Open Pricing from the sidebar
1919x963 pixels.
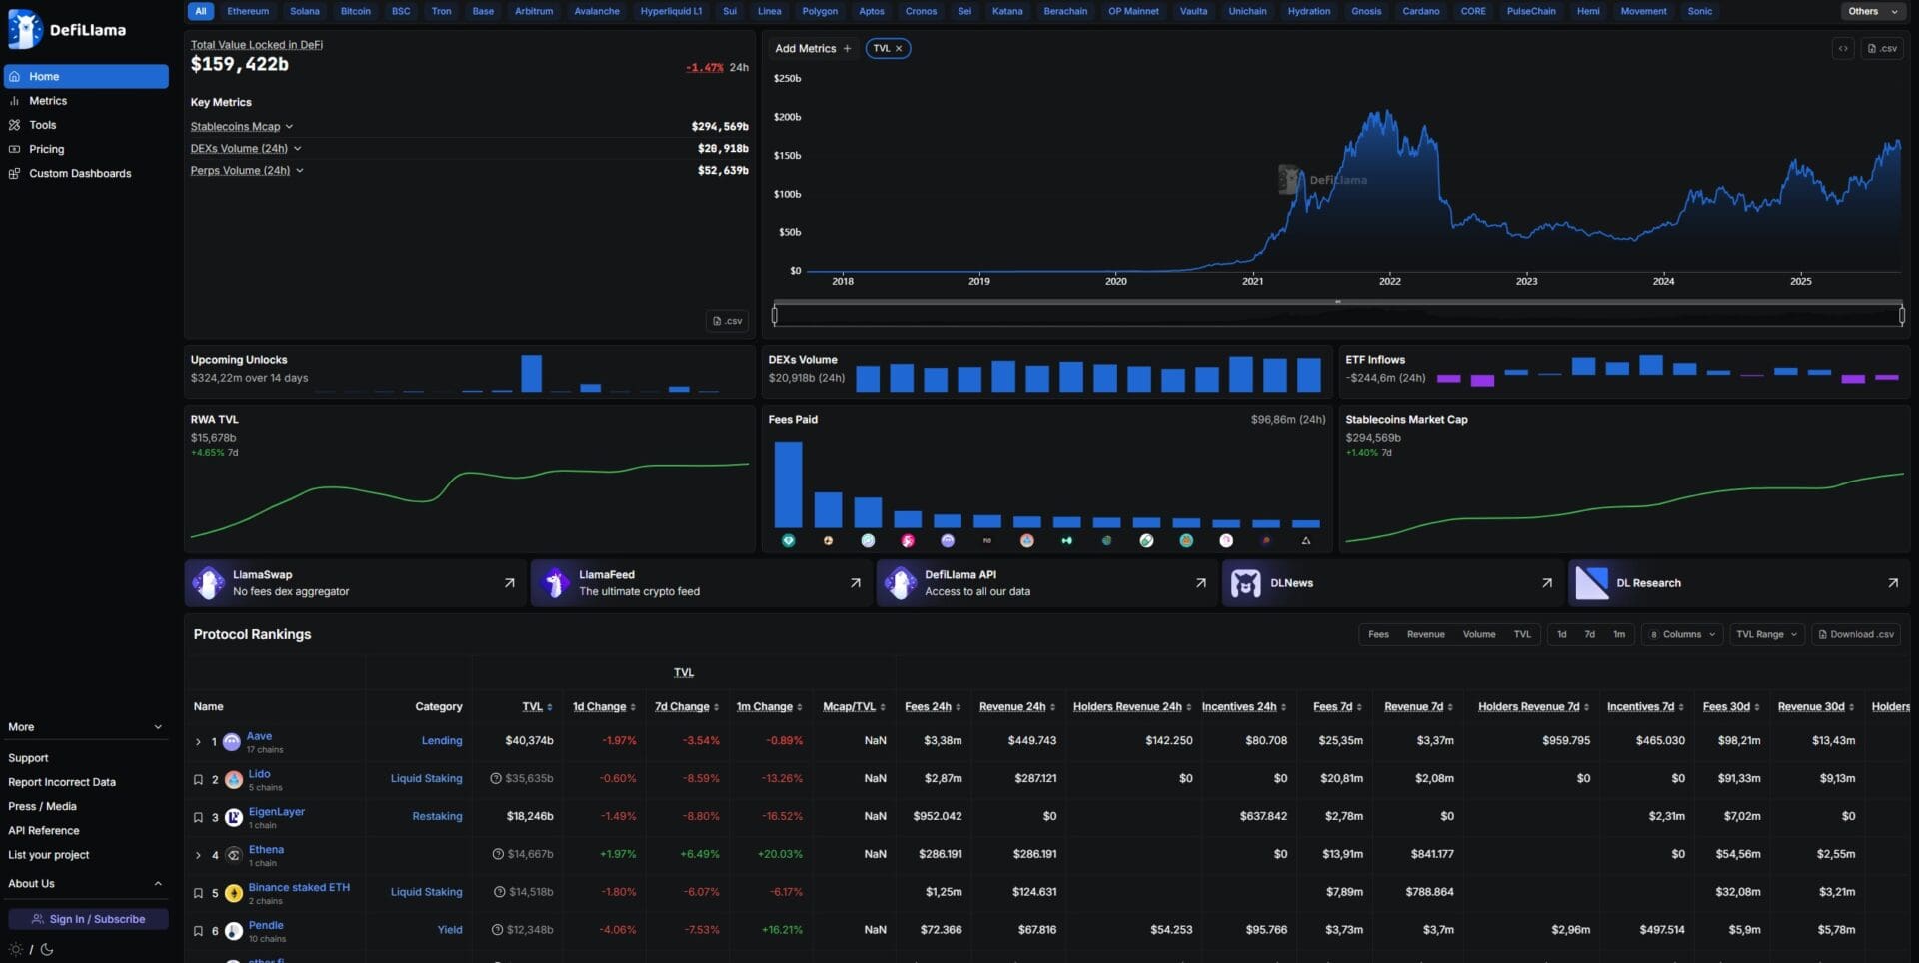(x=14, y=148)
